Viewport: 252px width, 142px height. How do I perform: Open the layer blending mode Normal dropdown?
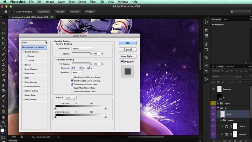click(223, 77)
